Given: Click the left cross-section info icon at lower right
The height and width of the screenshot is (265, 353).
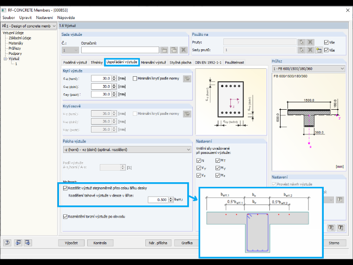Looking at the screenshot, I should pyautogui.click(x=331, y=228).
